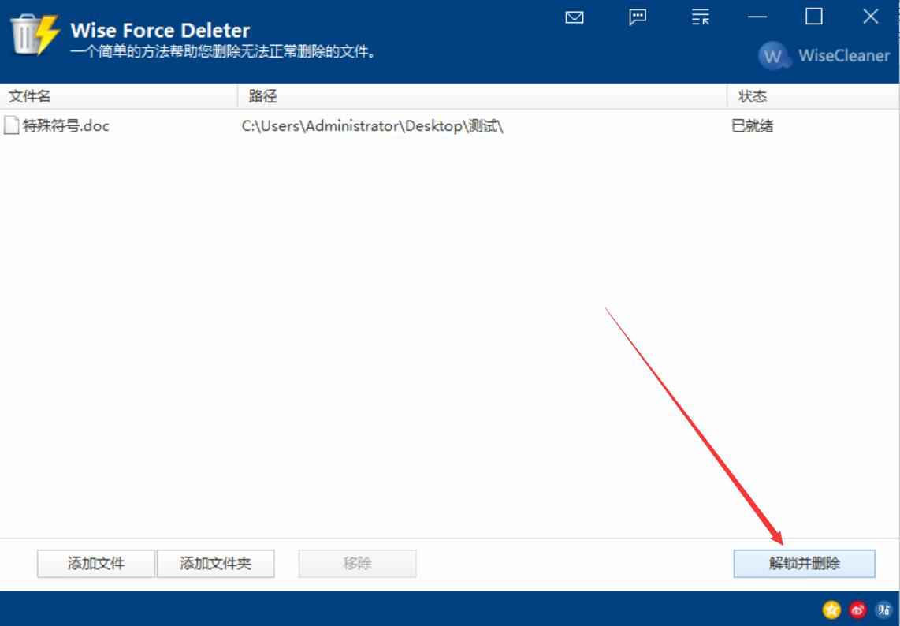900x626 pixels.
Task: Close the Wise Force Deleter window
Action: [871, 17]
